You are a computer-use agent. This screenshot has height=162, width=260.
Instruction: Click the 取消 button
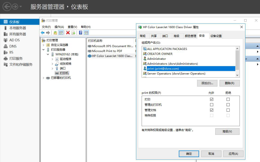[x=211, y=154]
